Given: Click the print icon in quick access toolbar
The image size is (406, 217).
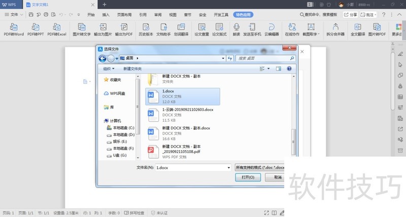Looking at the screenshot, I should point(46,15).
